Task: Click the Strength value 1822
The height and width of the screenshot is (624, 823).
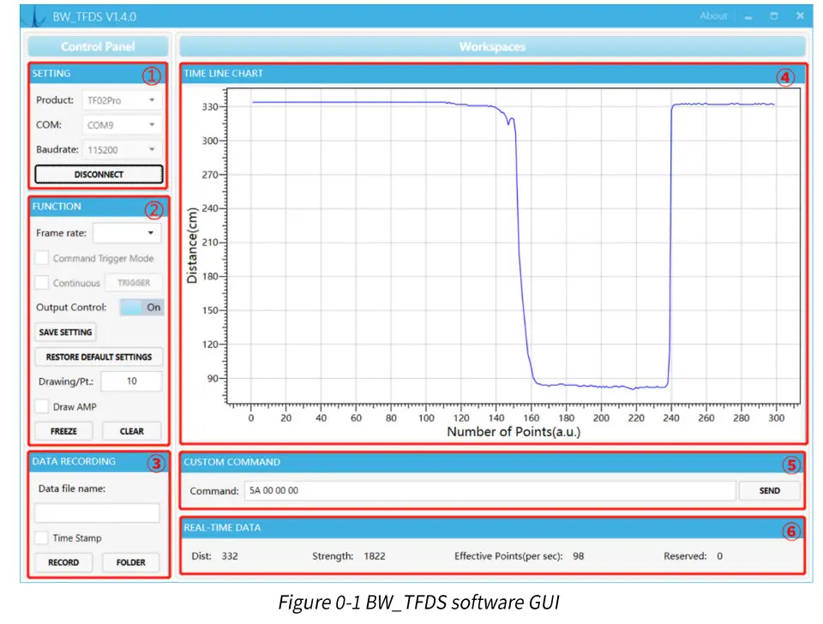Action: (375, 555)
